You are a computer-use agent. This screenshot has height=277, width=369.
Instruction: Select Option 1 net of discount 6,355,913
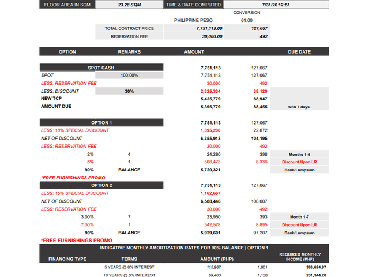[x=210, y=138]
